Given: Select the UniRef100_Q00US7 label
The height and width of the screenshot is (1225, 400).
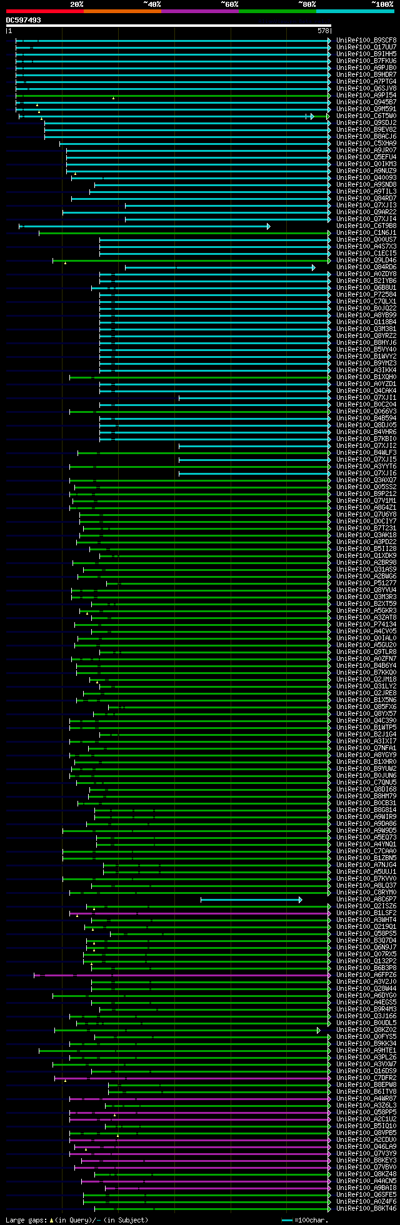Looking at the screenshot, I should click(366, 240).
